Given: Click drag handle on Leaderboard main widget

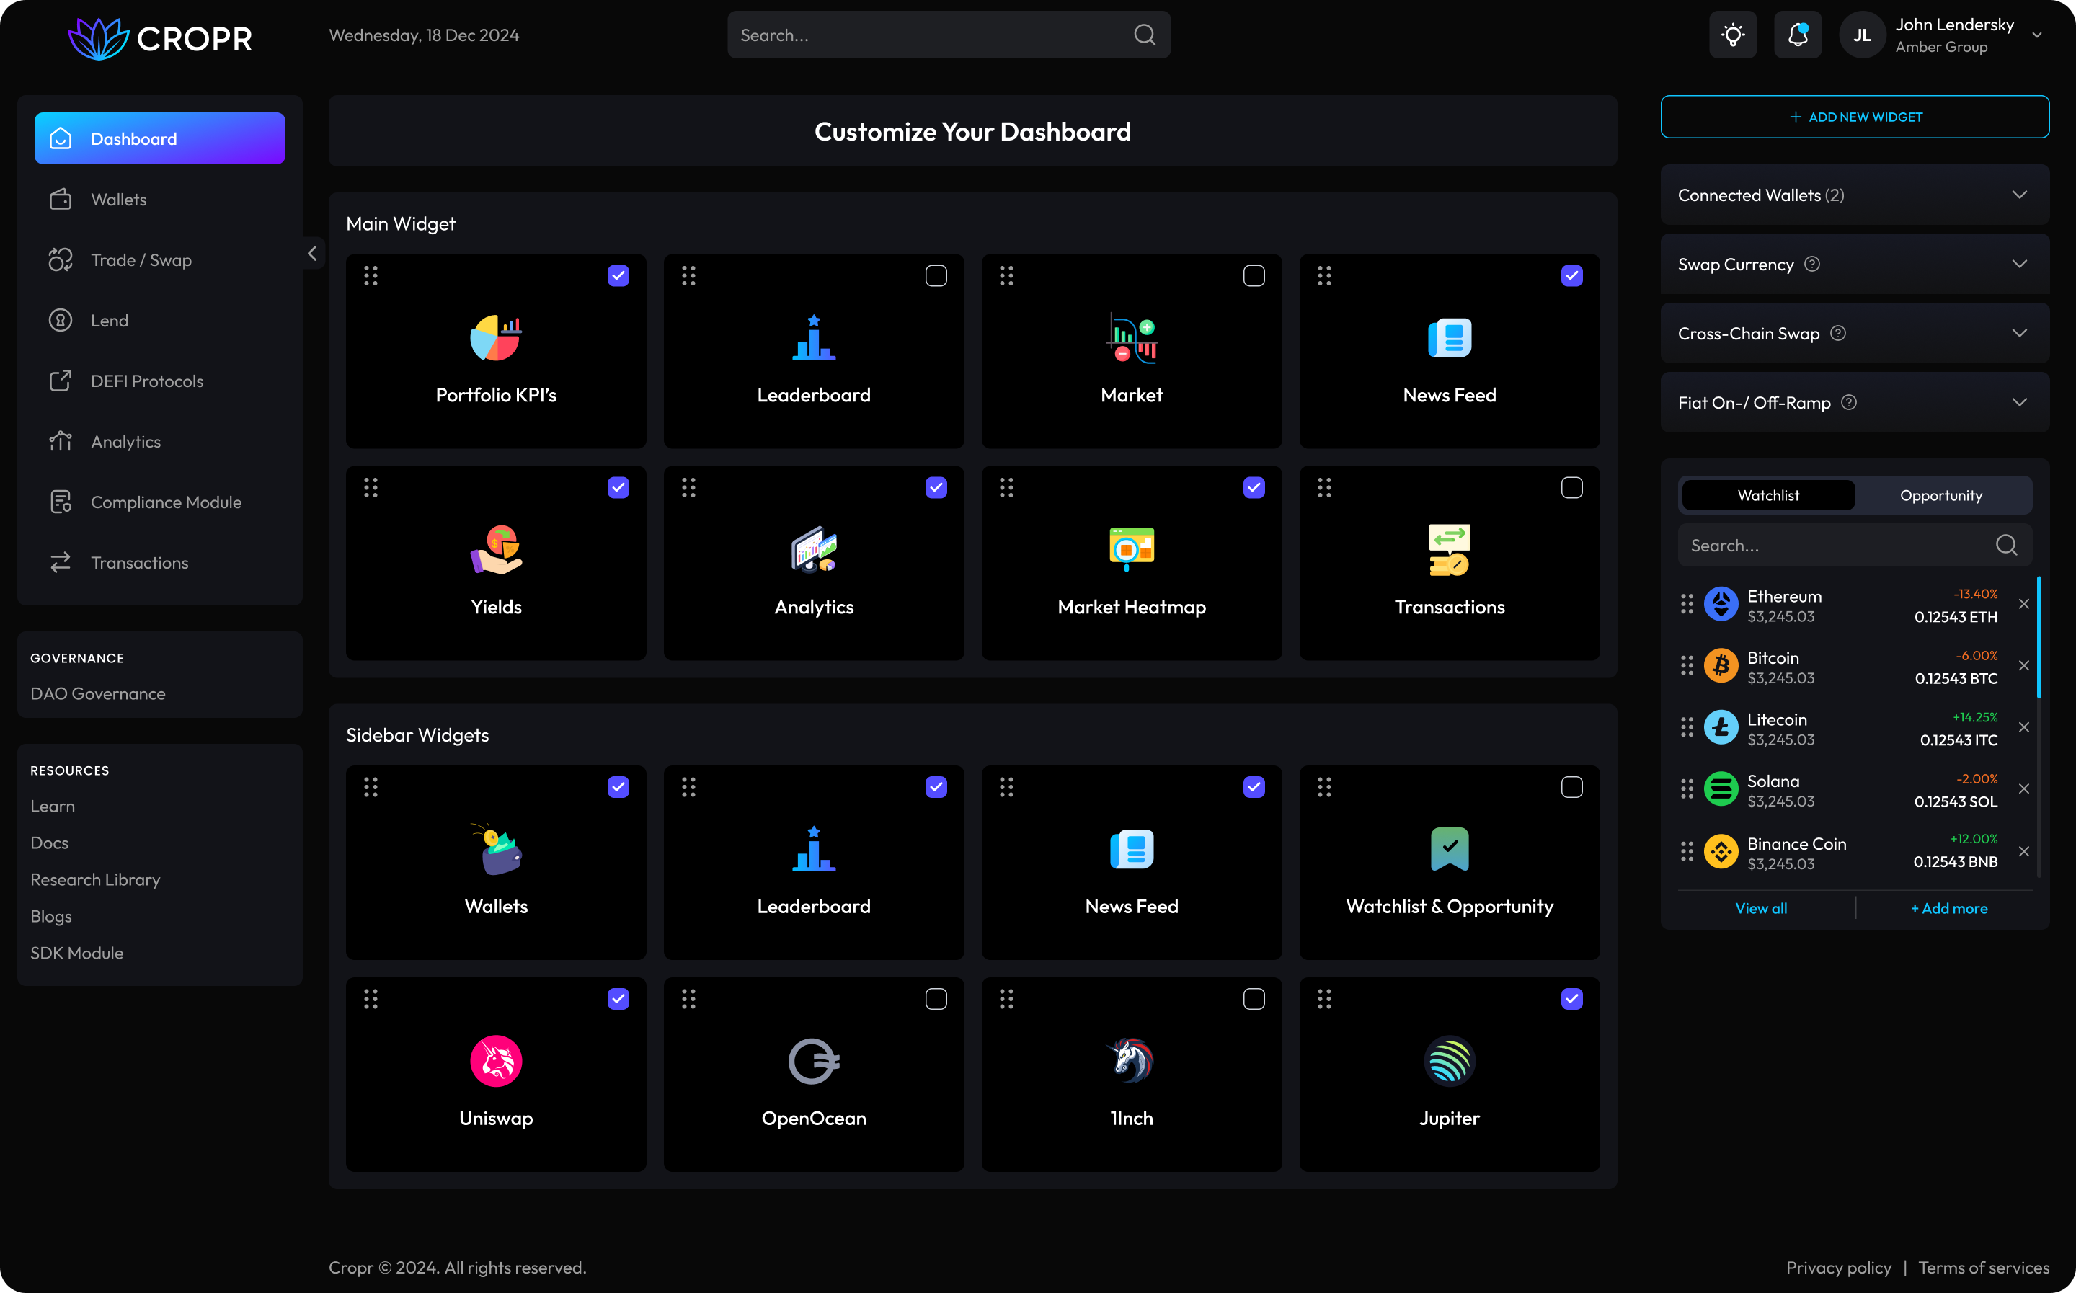Looking at the screenshot, I should pos(688,275).
